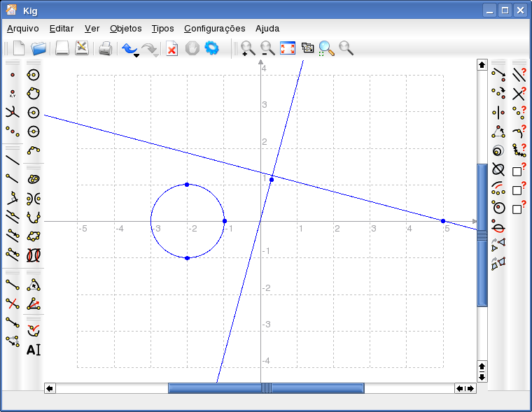Open the Arquivo menu
The width and height of the screenshot is (532, 412).
[23, 29]
